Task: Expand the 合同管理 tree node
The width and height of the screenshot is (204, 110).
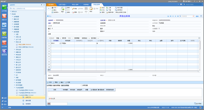Action: [12, 17]
